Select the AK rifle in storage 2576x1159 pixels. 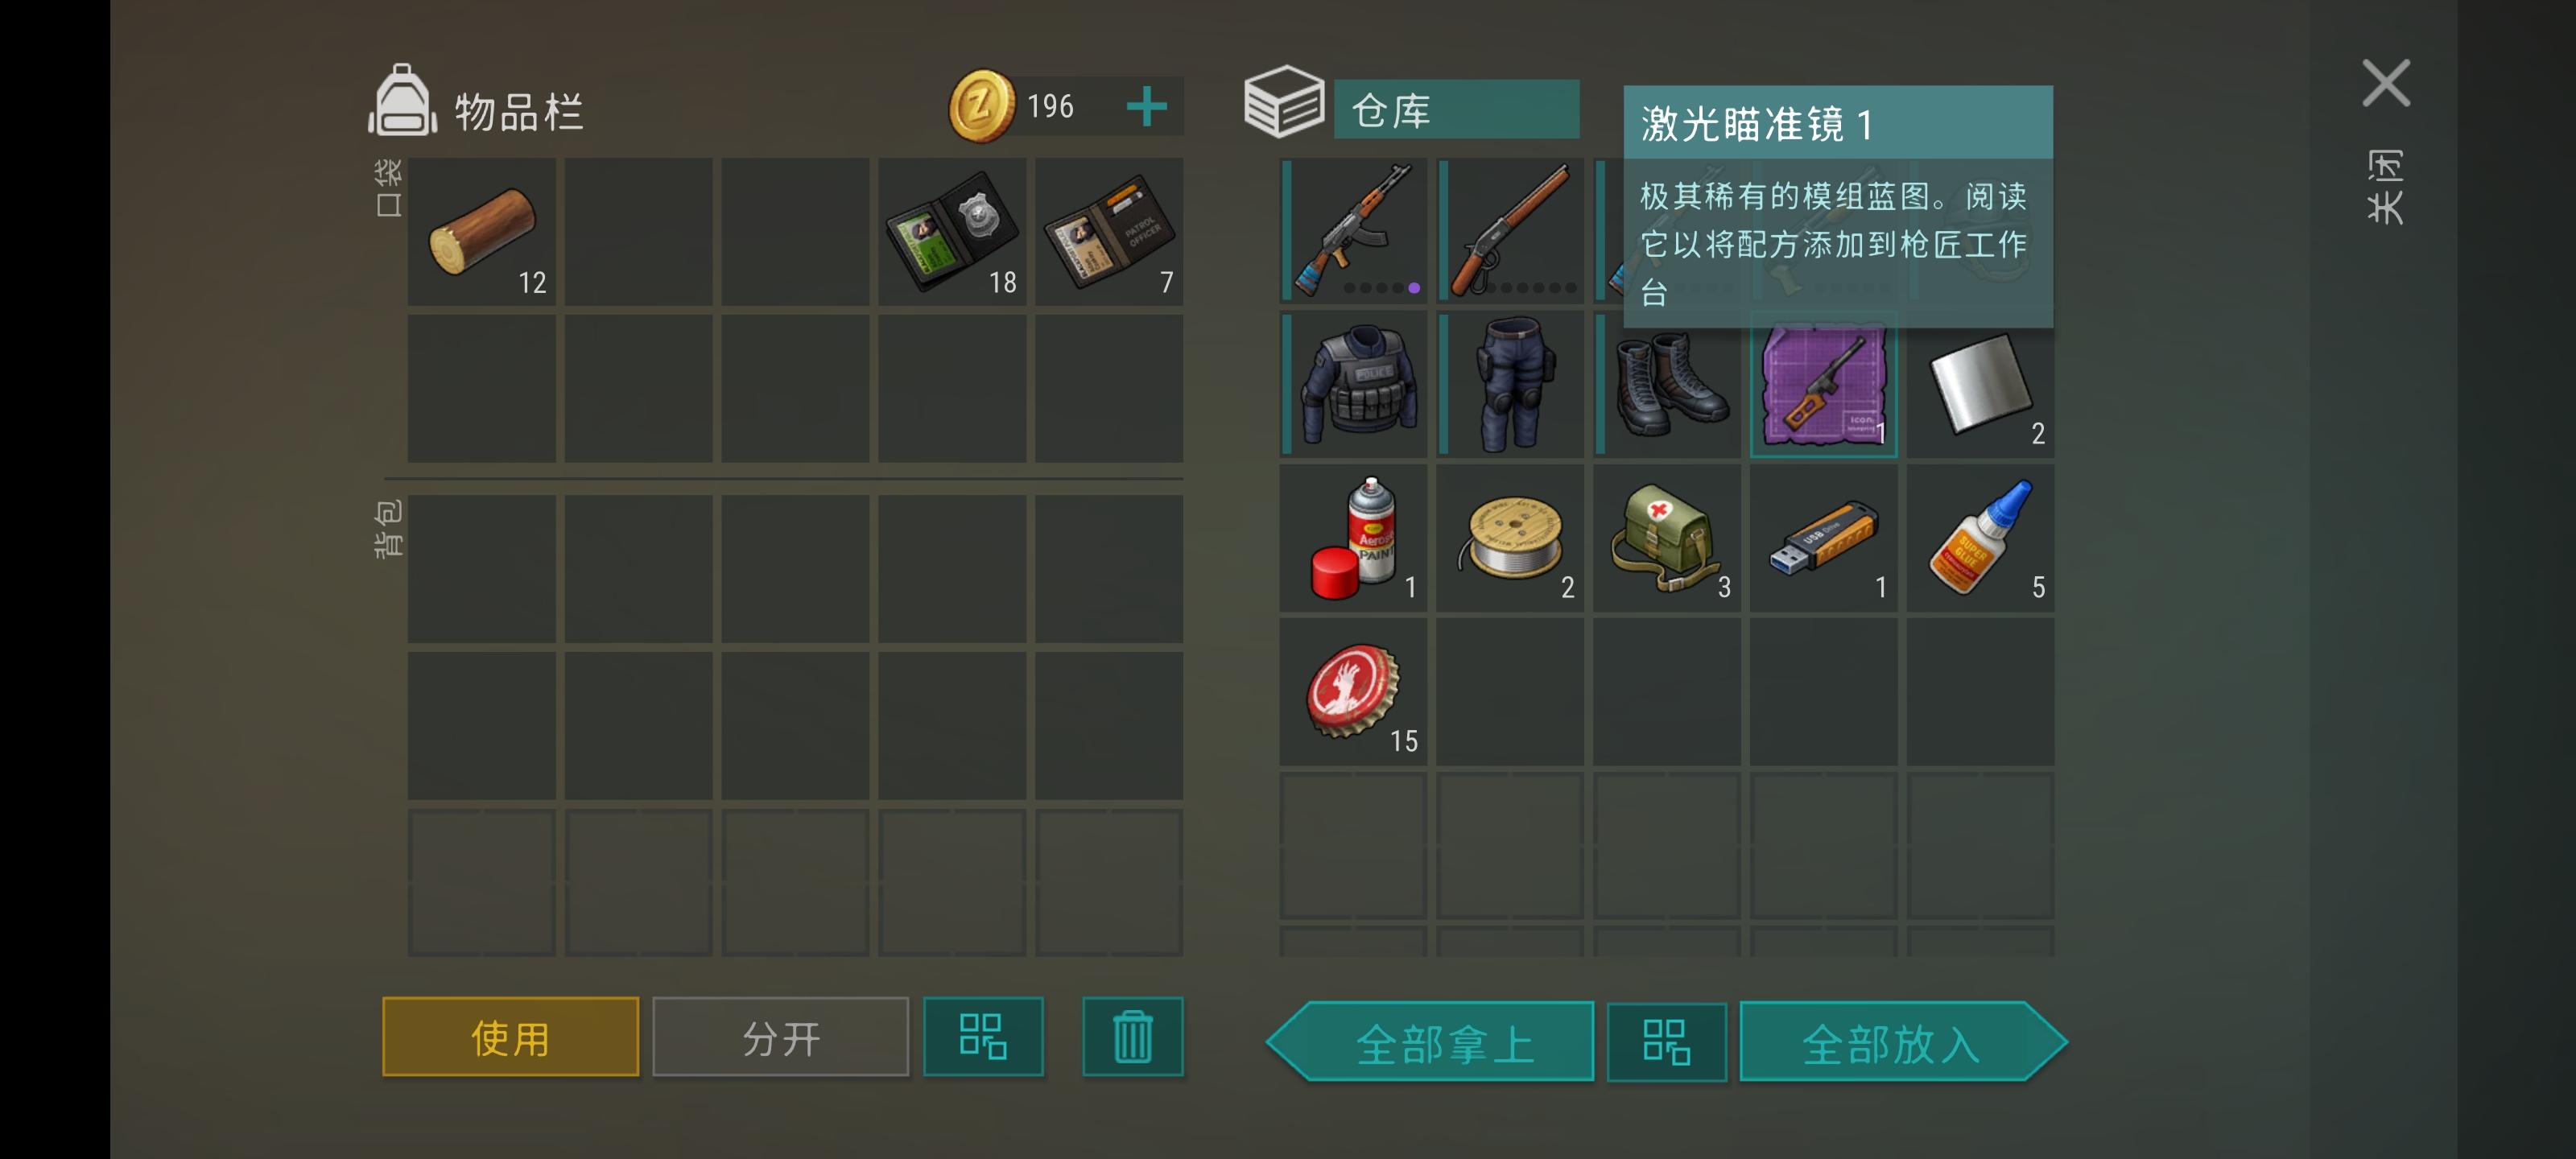[1353, 231]
